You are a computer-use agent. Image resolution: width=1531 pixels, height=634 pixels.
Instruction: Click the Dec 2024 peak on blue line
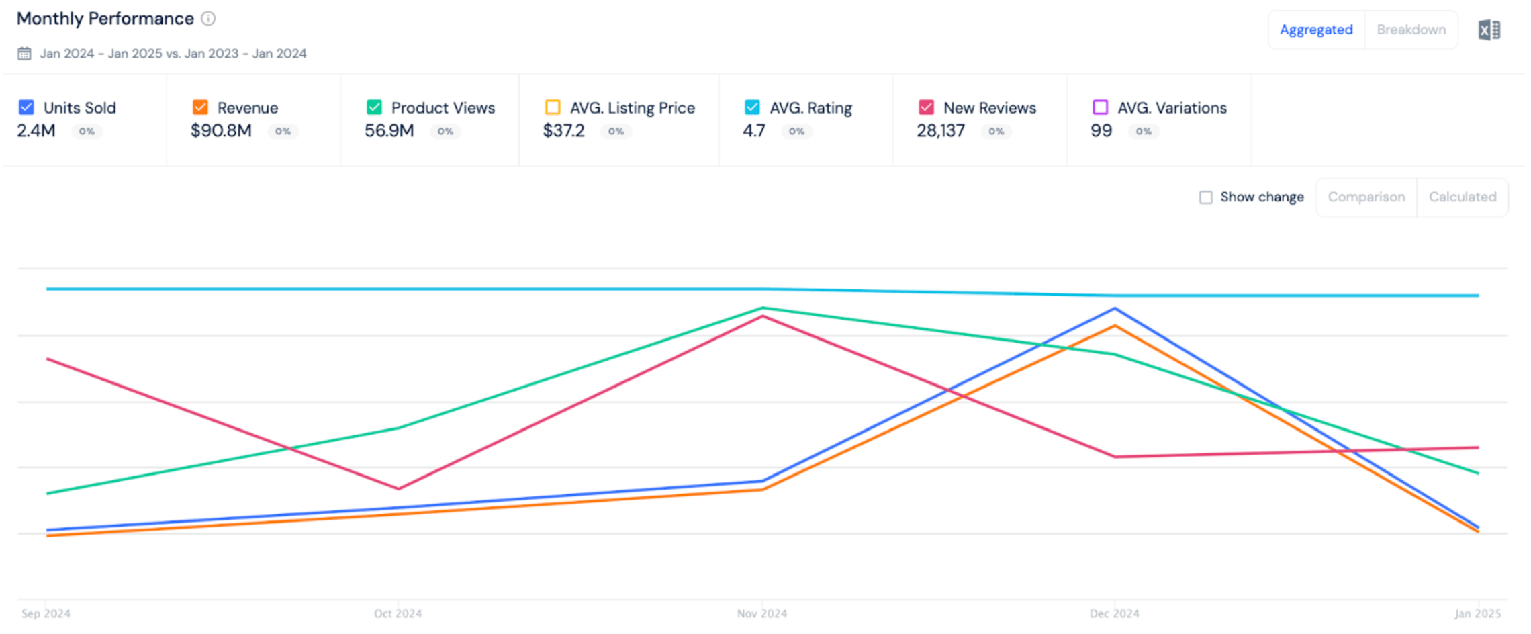(x=1115, y=308)
